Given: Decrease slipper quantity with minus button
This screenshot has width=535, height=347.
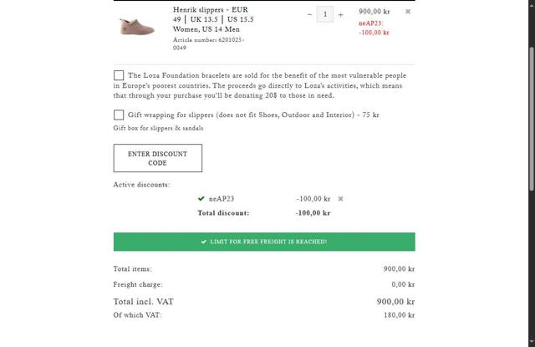Looking at the screenshot, I should click(309, 14).
